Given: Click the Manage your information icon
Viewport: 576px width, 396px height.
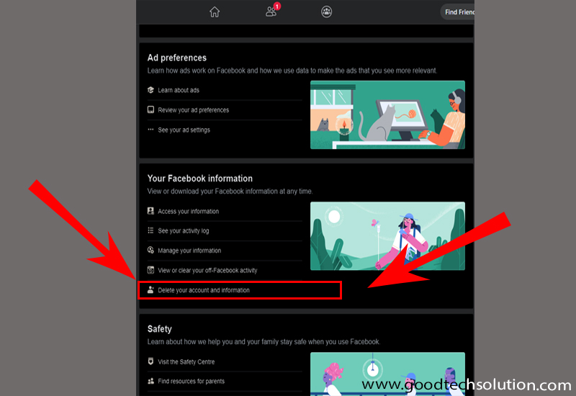Looking at the screenshot, I should (x=150, y=250).
